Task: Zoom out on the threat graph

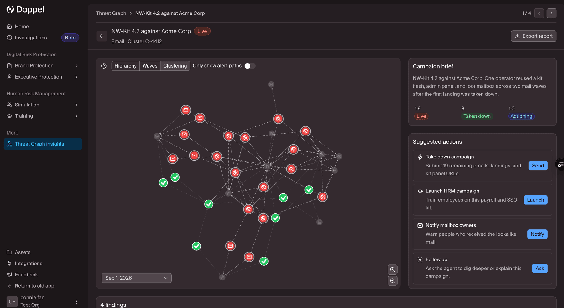Action: 393,281
